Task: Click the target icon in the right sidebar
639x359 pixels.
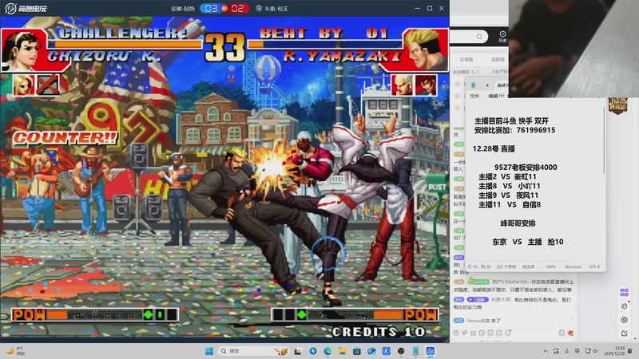Action: coord(625,320)
